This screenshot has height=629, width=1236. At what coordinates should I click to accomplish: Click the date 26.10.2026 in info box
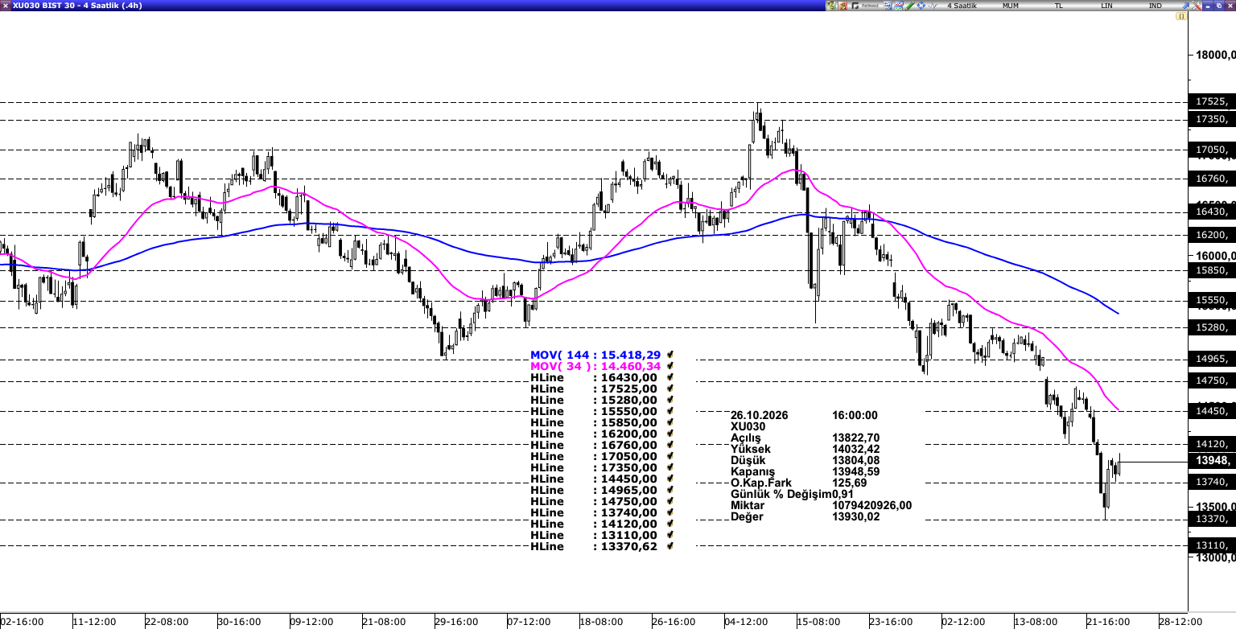[759, 416]
